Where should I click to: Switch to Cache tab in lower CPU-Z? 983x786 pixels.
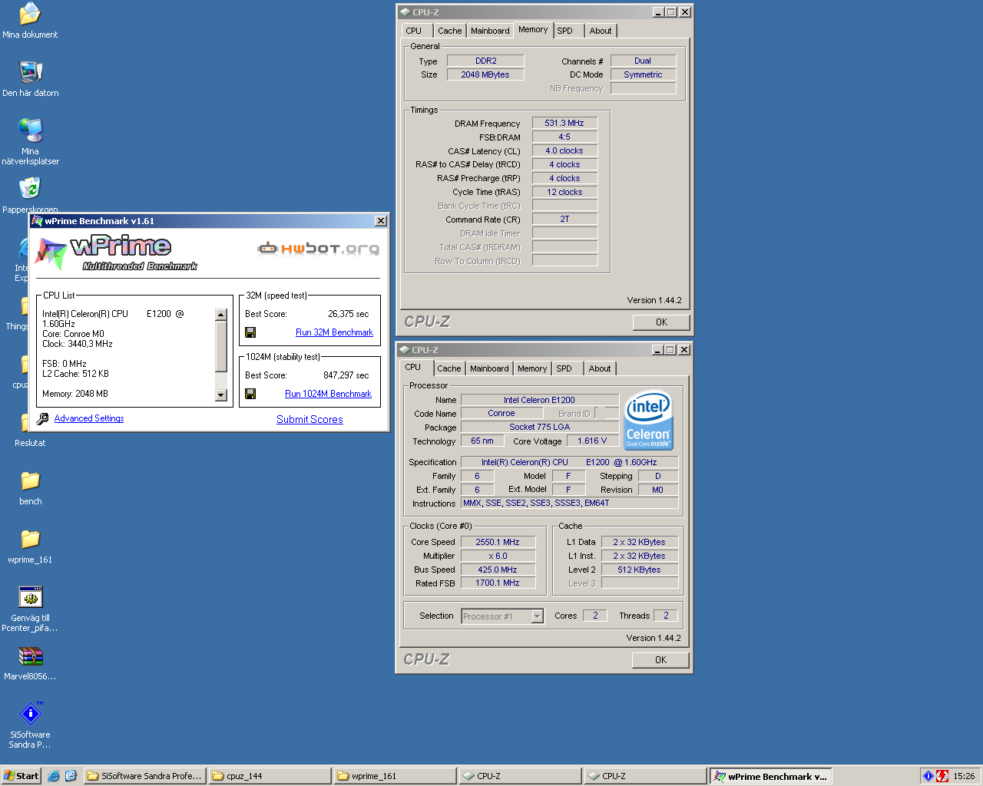point(449,368)
